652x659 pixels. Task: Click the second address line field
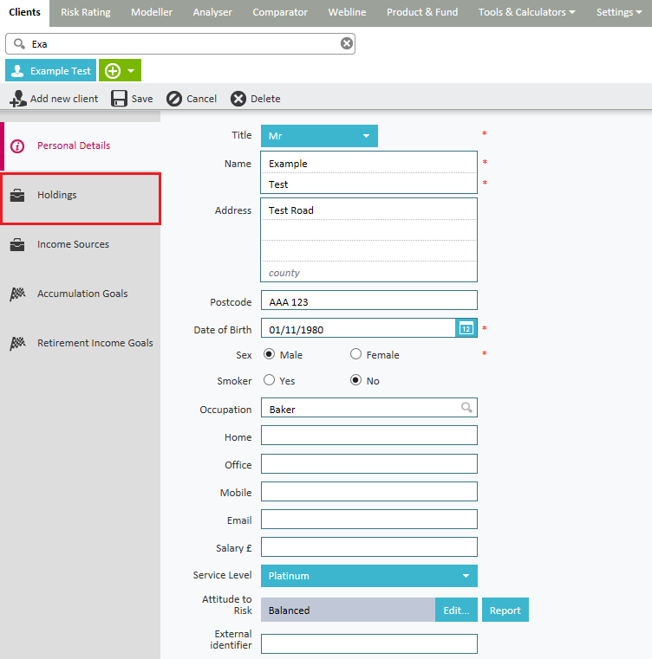click(x=368, y=229)
